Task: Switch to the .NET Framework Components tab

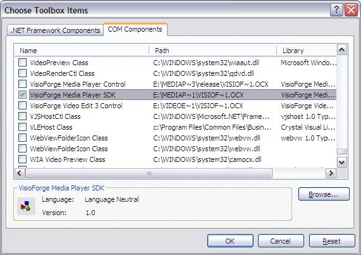Action: coord(55,30)
